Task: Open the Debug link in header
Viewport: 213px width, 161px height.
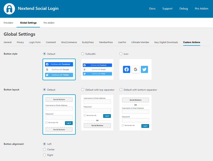Action: 184,9
